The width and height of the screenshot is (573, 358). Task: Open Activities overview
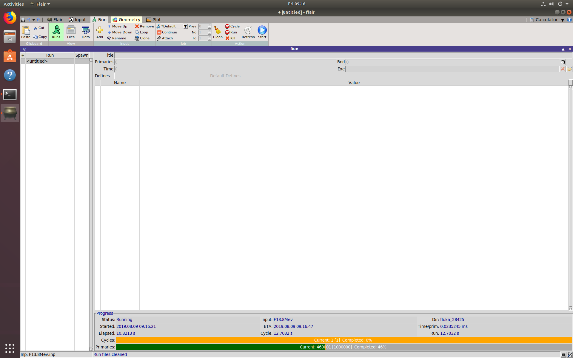pyautogui.click(x=14, y=4)
